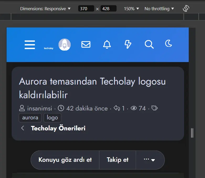Click the Takip et button
Viewport: 205px width, 178px height.
point(118,160)
